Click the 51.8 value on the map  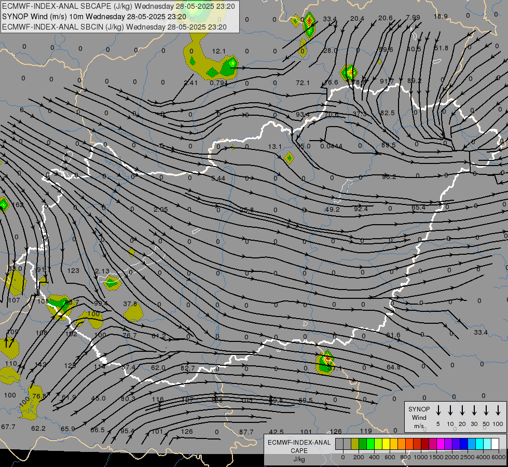click(x=441, y=48)
